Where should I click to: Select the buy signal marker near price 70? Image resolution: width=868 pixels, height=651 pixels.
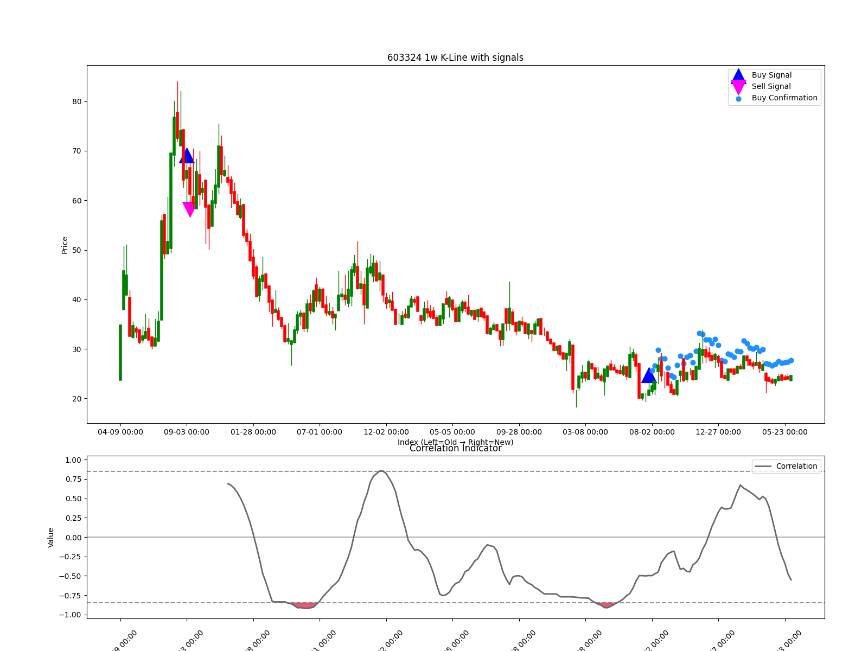(187, 156)
